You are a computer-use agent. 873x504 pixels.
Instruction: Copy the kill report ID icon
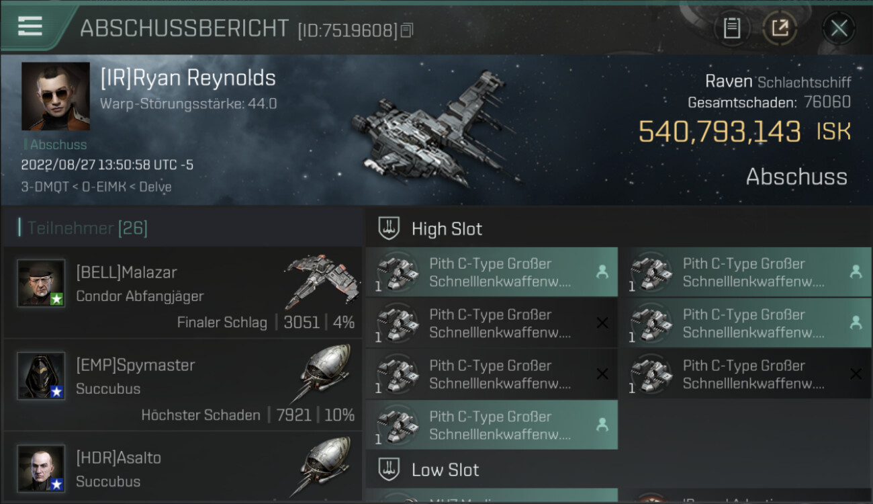[407, 30]
